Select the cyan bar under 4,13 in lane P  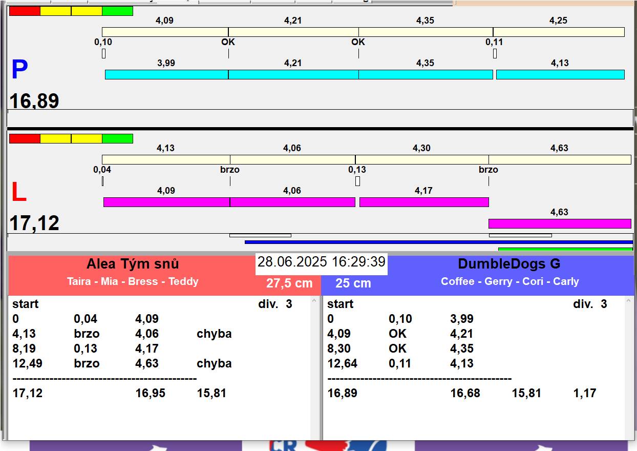coord(560,74)
